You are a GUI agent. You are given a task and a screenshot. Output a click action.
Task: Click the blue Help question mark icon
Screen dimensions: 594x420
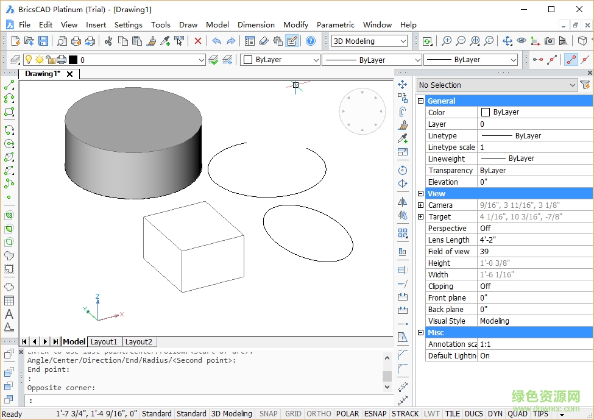click(311, 41)
